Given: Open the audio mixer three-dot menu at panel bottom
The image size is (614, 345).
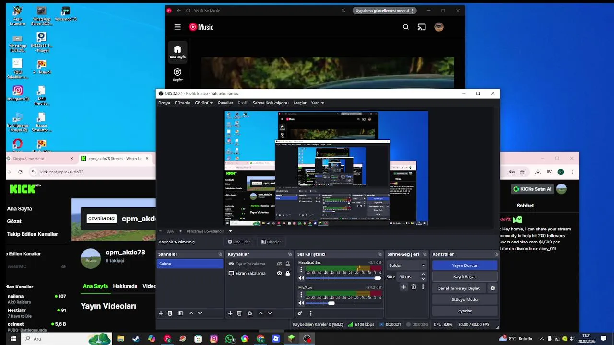Looking at the screenshot, I should (x=311, y=313).
